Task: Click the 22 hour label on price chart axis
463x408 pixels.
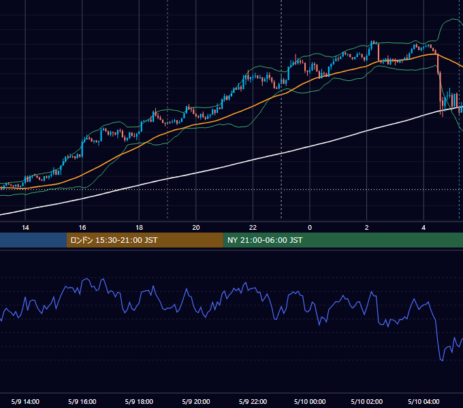Action: [253, 228]
